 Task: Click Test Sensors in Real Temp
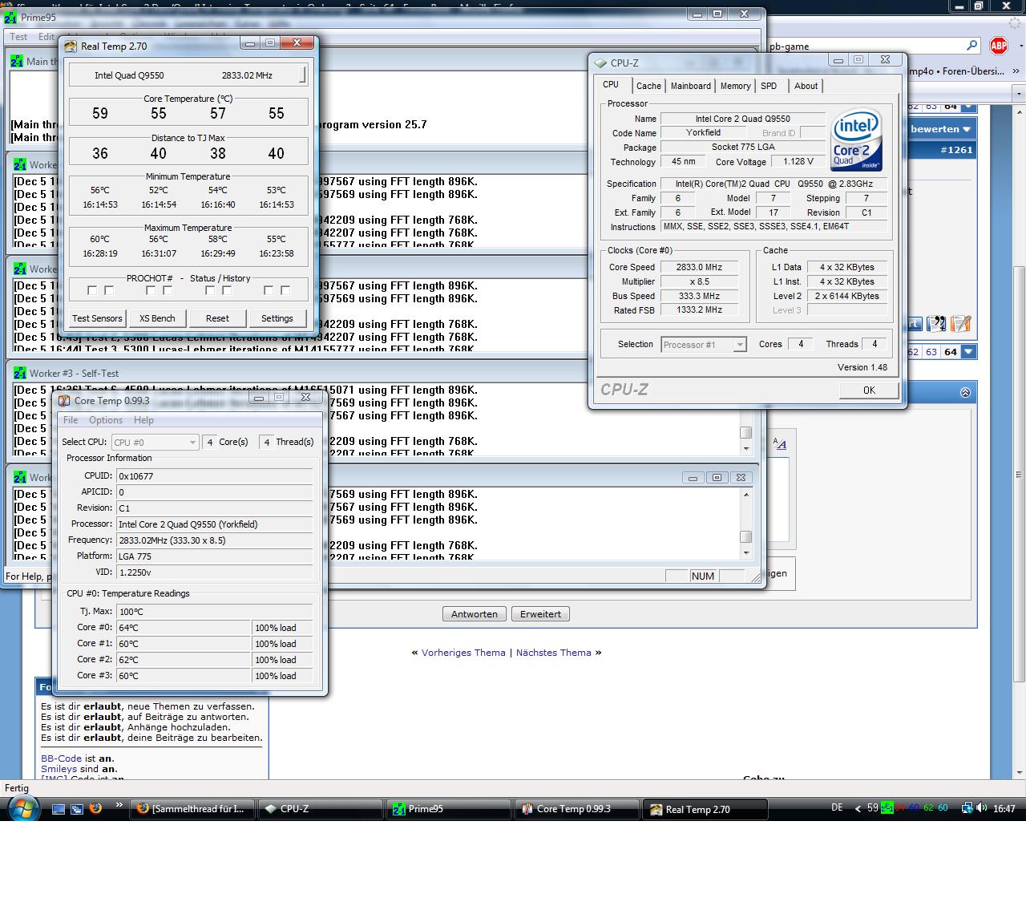[97, 318]
